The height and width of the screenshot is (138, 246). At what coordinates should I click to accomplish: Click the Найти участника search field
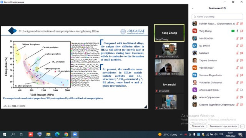point(217,16)
